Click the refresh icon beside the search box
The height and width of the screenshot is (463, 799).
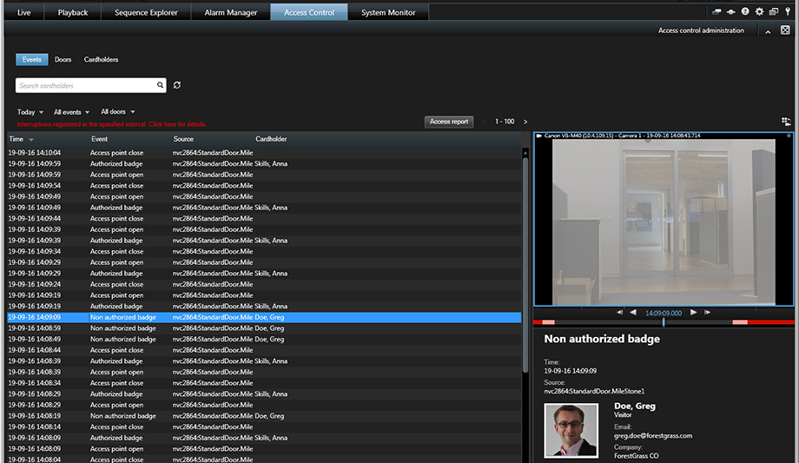[x=177, y=85]
